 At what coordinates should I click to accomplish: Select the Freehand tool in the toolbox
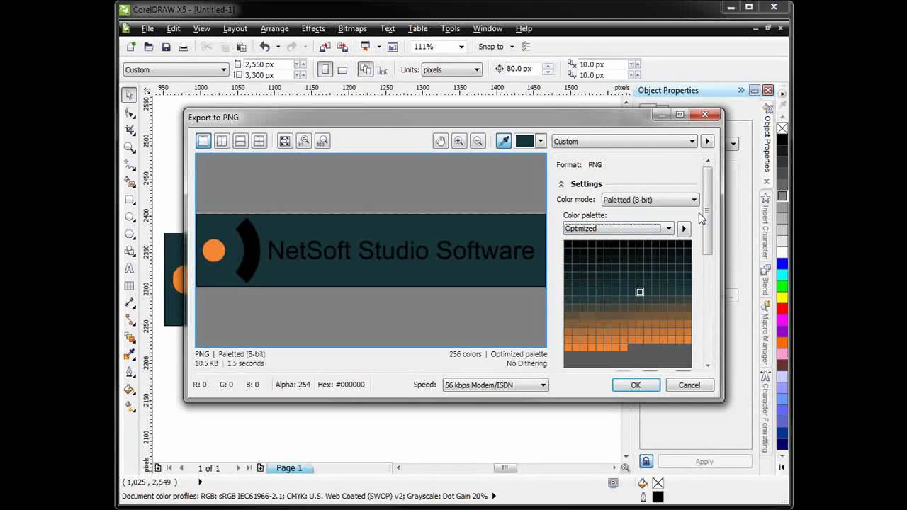130,164
